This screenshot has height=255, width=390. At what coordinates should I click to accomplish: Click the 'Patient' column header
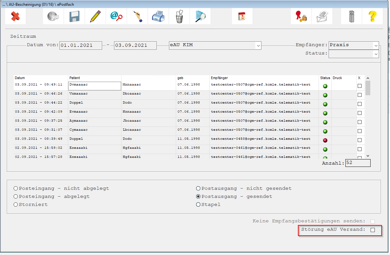click(x=95, y=78)
